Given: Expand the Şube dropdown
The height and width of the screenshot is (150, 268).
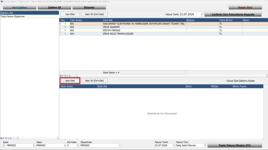Looking at the screenshot, I should (x=33, y=145).
